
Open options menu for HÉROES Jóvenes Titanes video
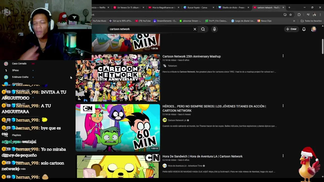click(x=283, y=106)
